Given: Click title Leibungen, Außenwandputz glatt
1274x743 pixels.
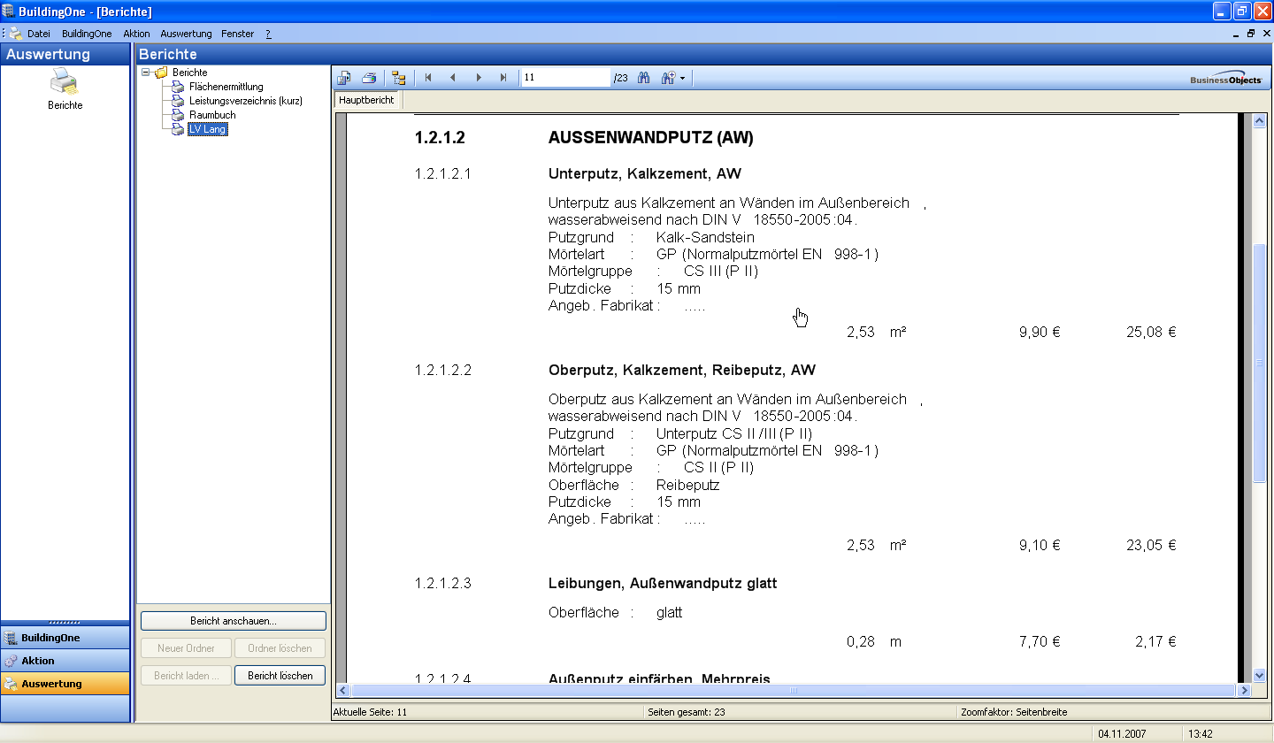Looking at the screenshot, I should tap(663, 584).
